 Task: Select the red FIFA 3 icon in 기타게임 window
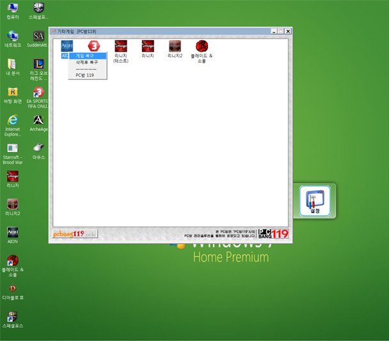pos(94,47)
